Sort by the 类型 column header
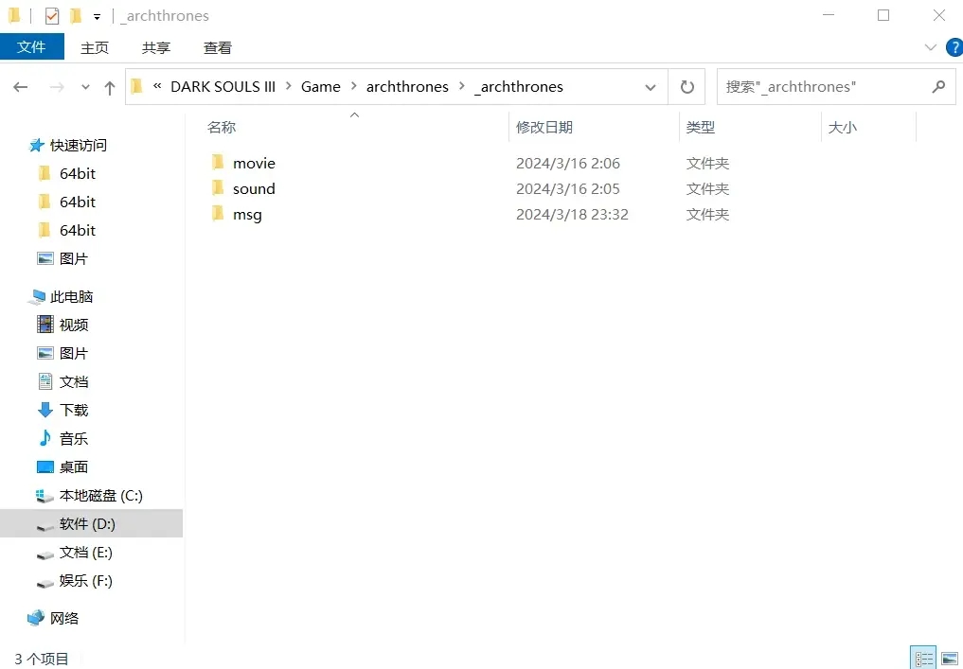Viewport: 963px width, 669px height. 700,128
